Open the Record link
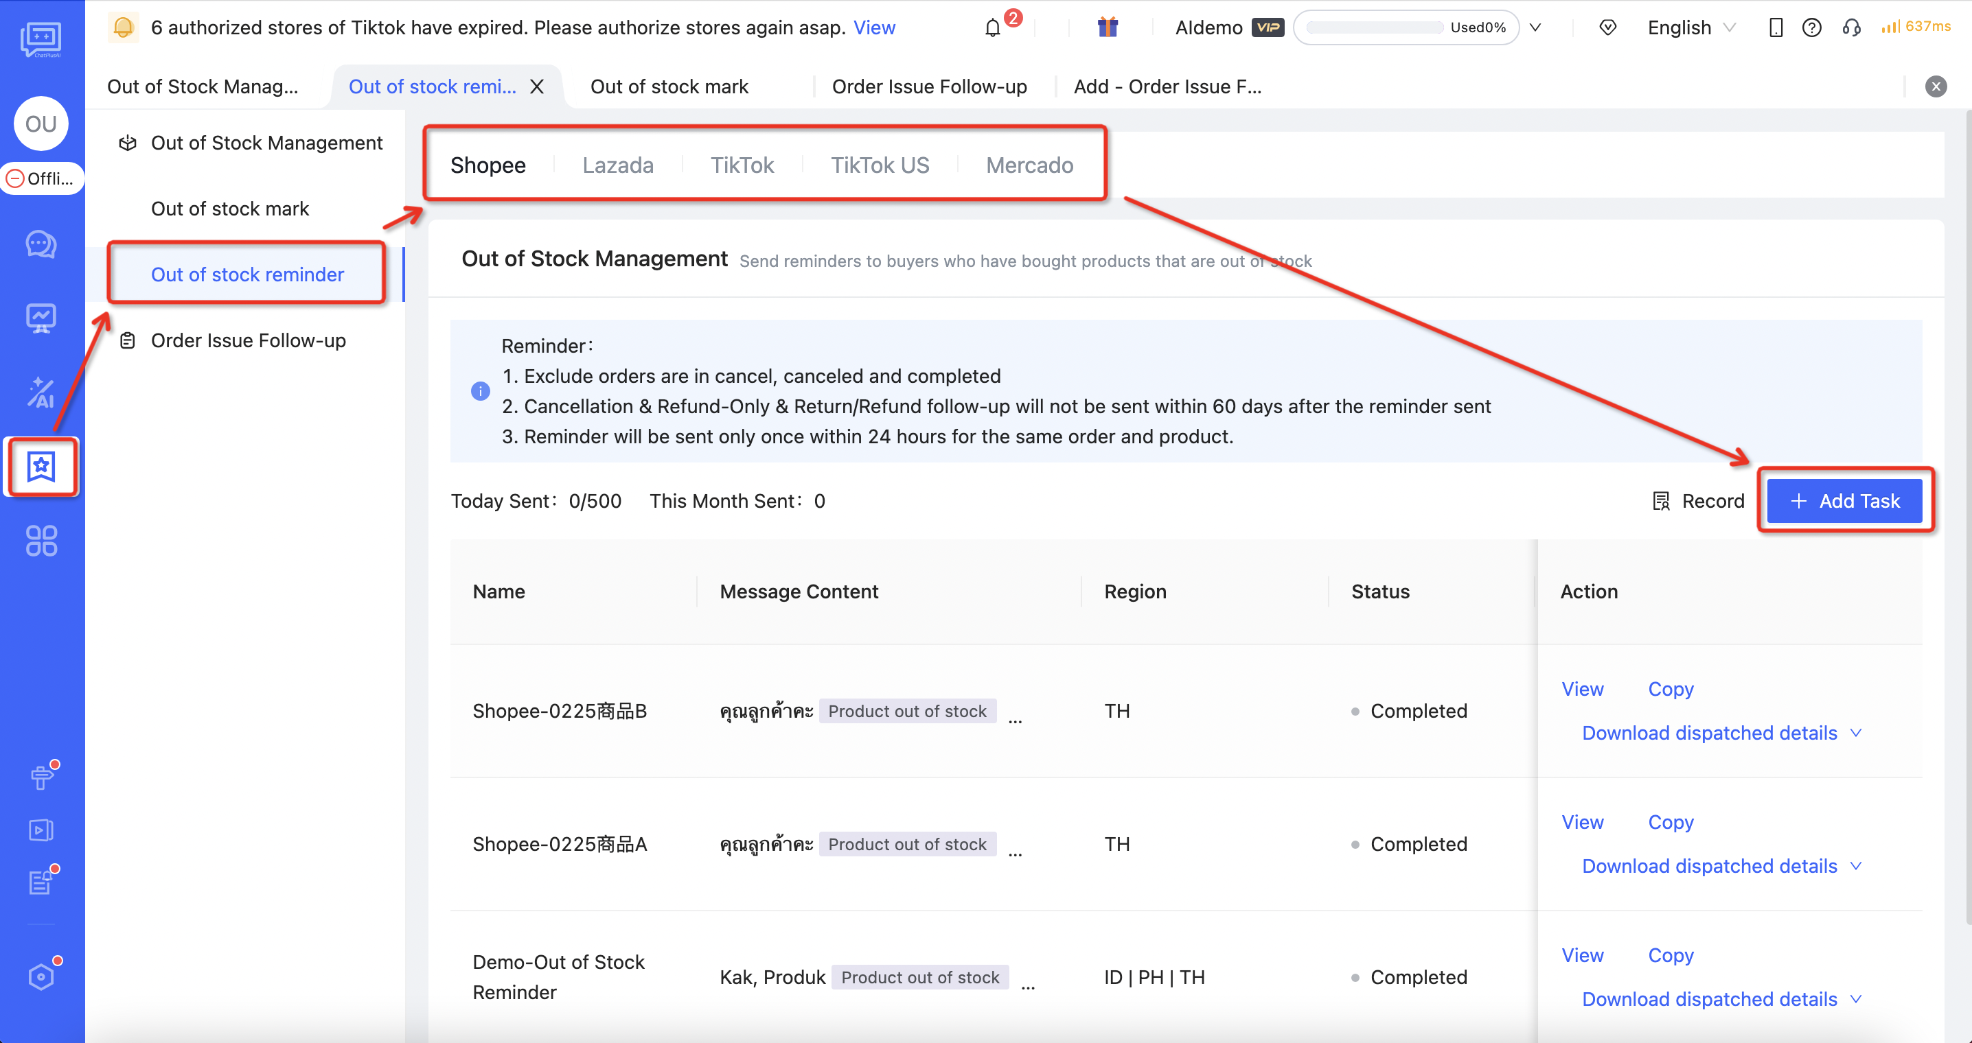1972x1043 pixels. pyautogui.click(x=1698, y=501)
